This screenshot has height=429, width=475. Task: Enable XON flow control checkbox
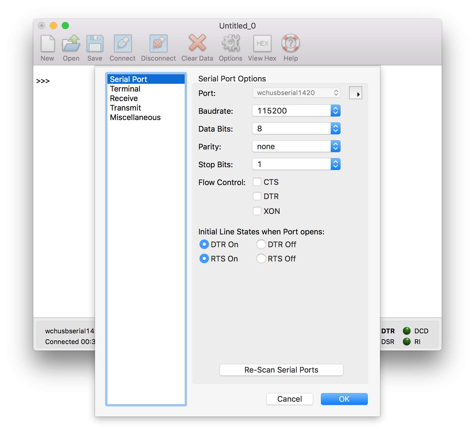[x=257, y=211]
